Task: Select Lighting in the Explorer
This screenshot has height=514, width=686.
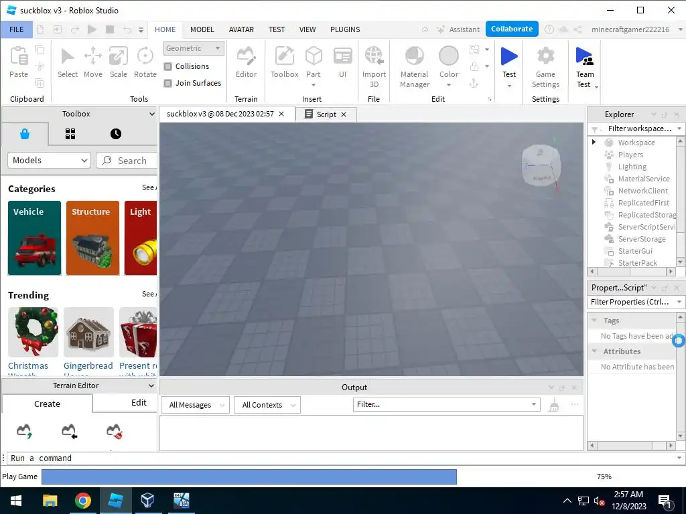Action: coord(632,167)
